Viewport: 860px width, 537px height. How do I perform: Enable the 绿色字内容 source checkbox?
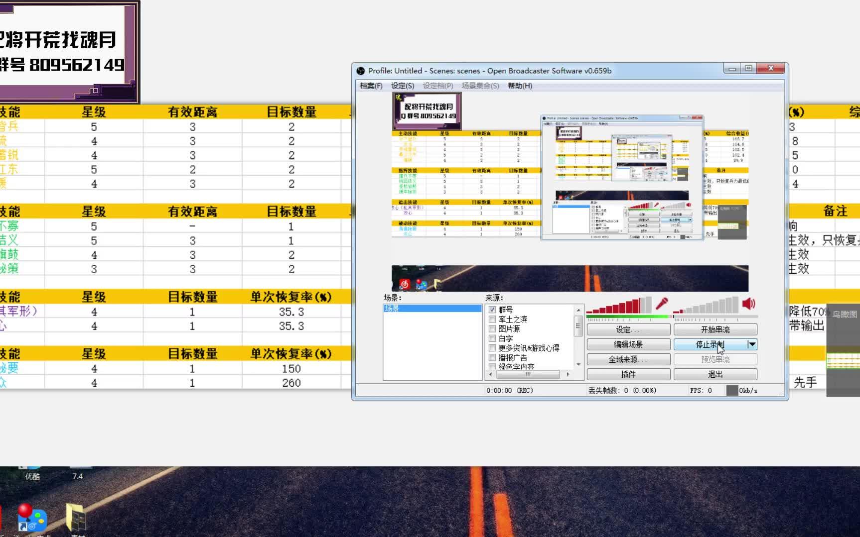coord(492,367)
